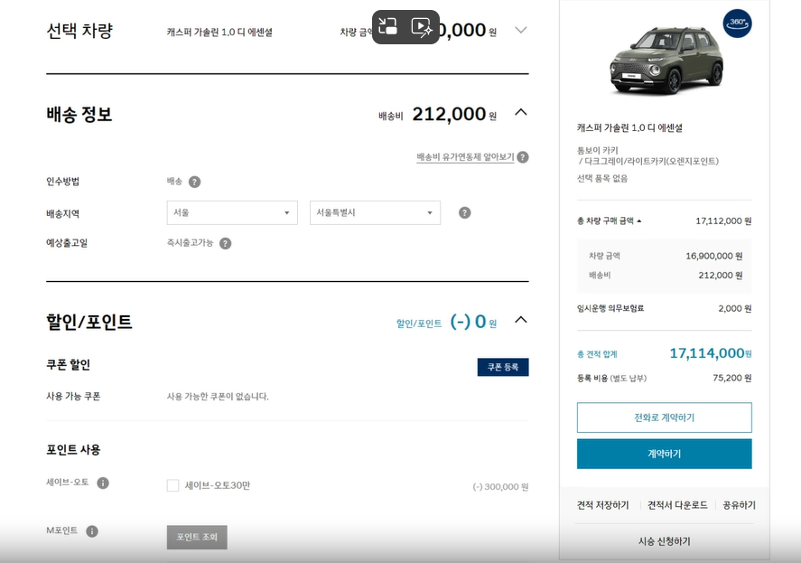Screen dimensions: 801x563
Task: Click 사용 가능한 쿠폰이 없습니다 text
Action: click(218, 397)
